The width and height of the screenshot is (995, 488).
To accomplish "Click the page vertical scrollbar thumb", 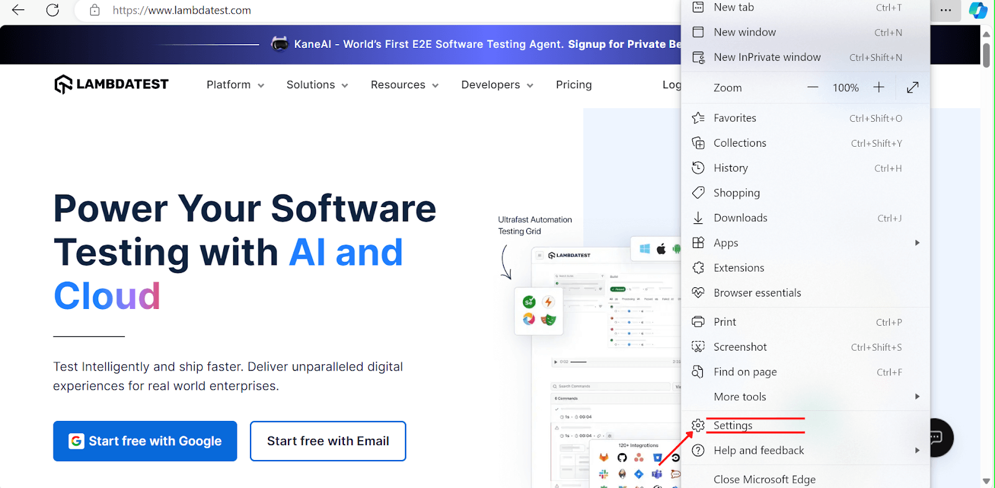I will click(x=986, y=55).
